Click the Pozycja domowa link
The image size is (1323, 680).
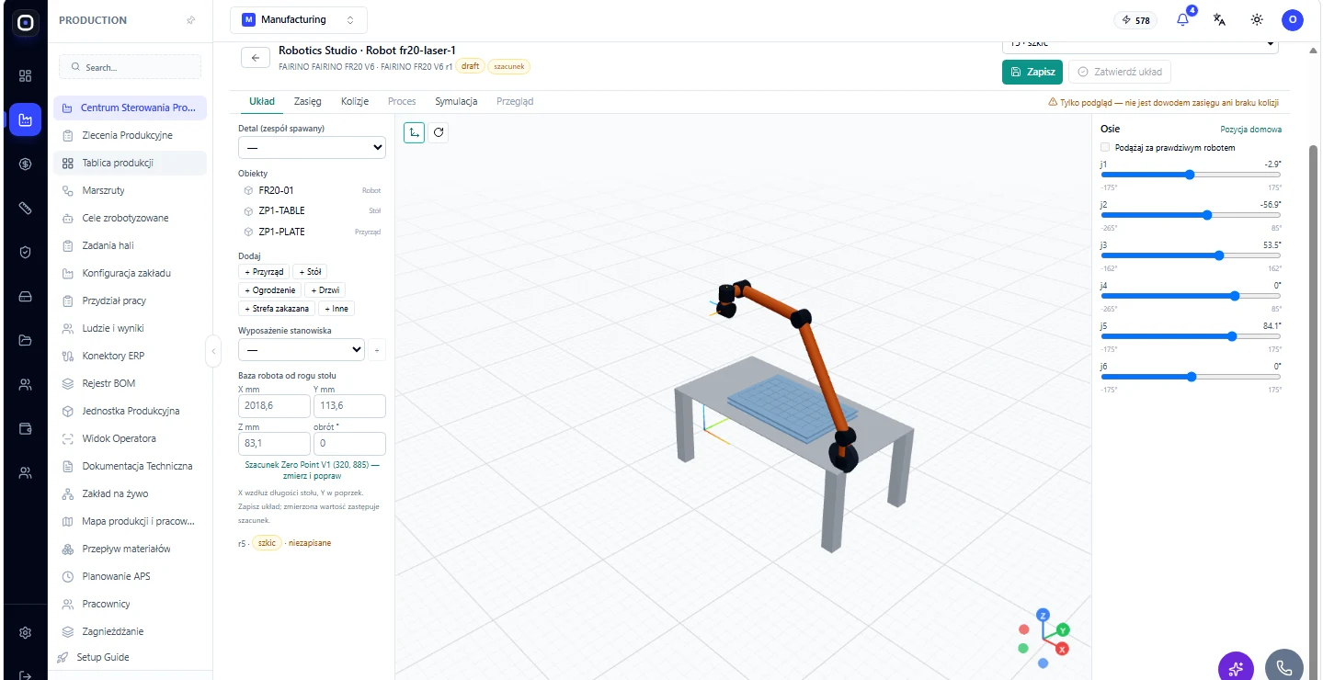tap(1250, 130)
